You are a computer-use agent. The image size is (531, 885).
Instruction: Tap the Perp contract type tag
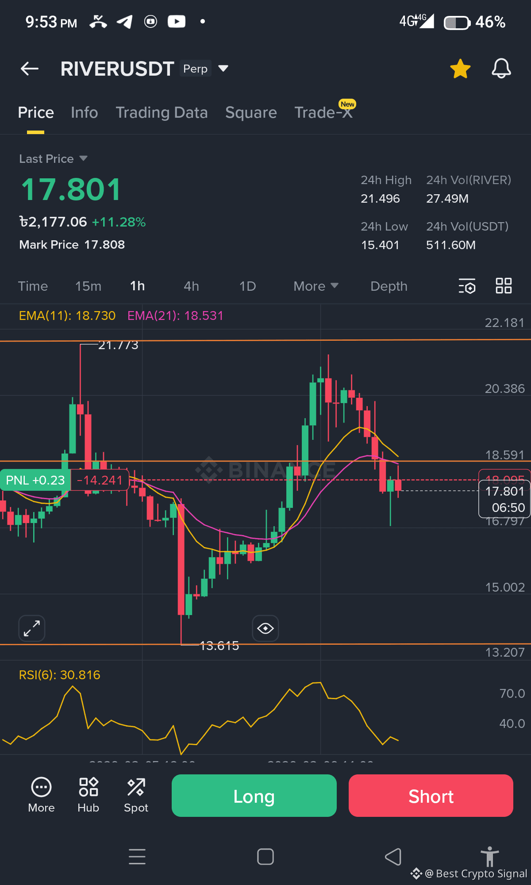(195, 69)
